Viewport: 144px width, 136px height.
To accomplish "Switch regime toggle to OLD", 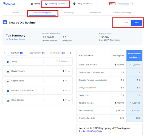I will 126,23.
